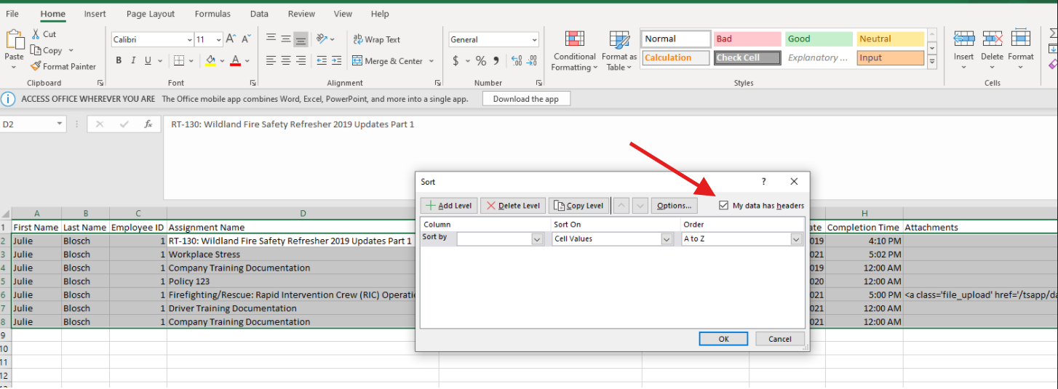Click the yellow Fill Color swatch
The height and width of the screenshot is (389, 1058).
pos(210,61)
